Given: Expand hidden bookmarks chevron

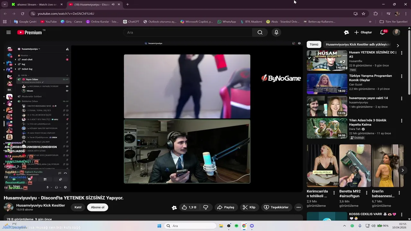Looking at the screenshot, I should pos(370,22).
